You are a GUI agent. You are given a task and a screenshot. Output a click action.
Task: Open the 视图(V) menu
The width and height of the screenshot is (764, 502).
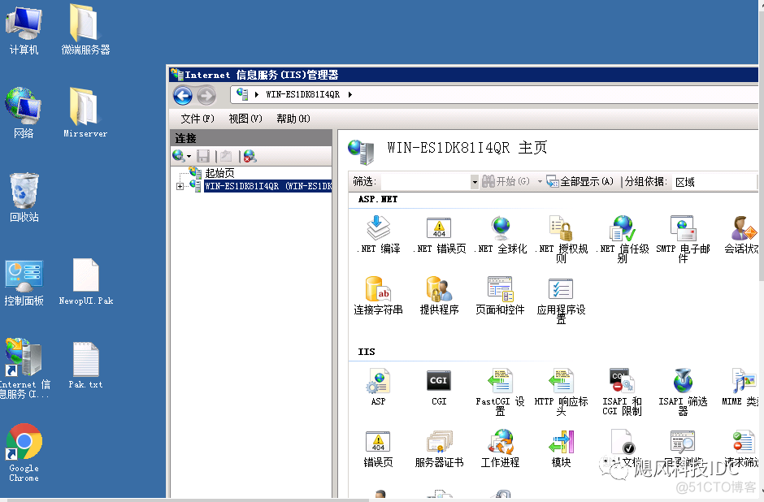pos(244,118)
